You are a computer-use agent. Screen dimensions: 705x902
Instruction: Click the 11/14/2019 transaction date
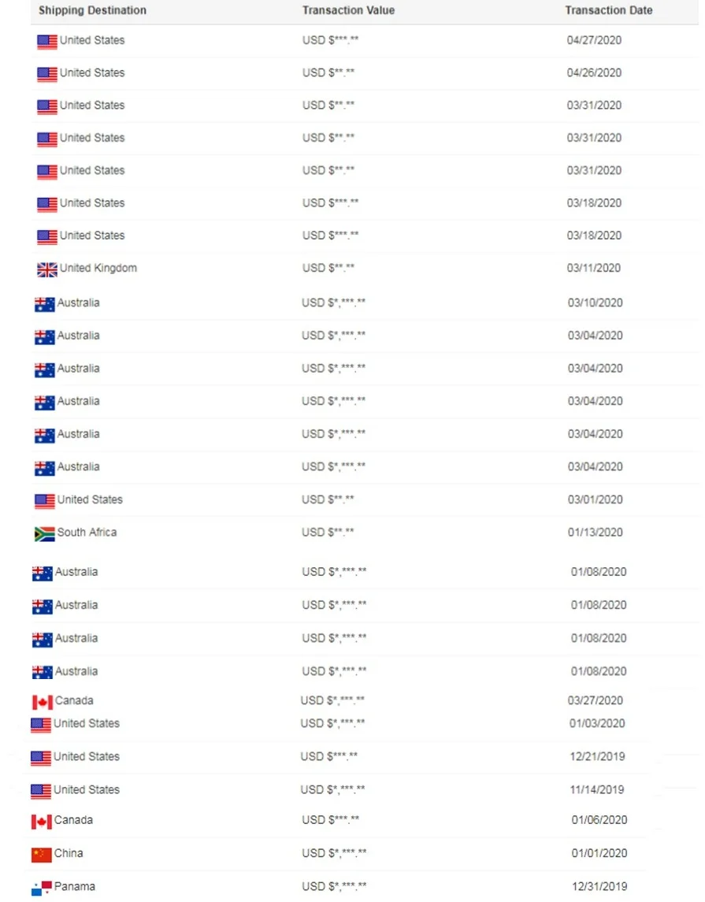[x=597, y=790]
